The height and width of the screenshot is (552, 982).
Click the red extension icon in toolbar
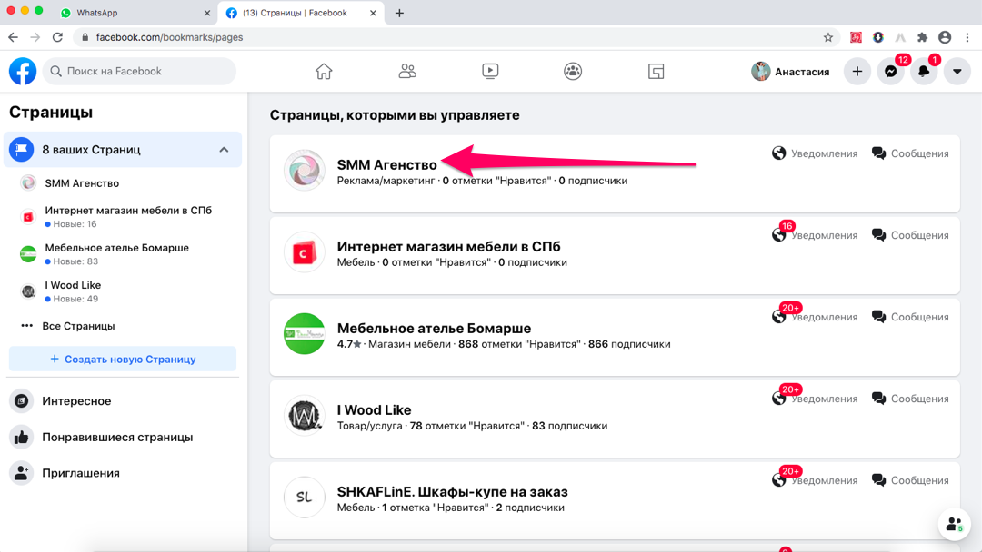point(856,37)
